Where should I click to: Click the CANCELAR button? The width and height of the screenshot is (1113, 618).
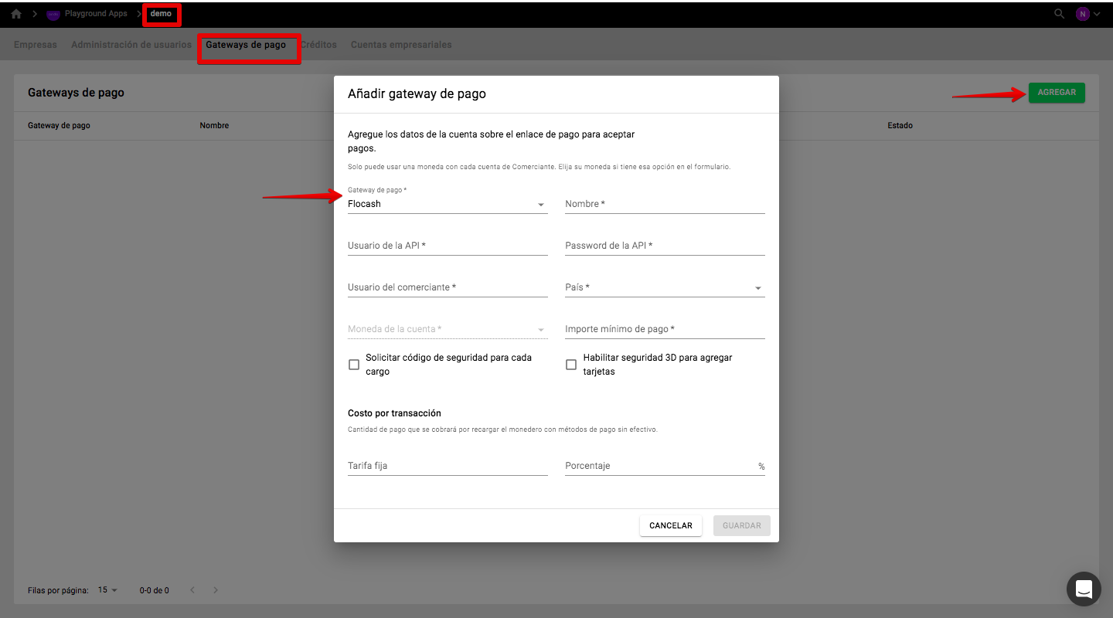pos(670,525)
